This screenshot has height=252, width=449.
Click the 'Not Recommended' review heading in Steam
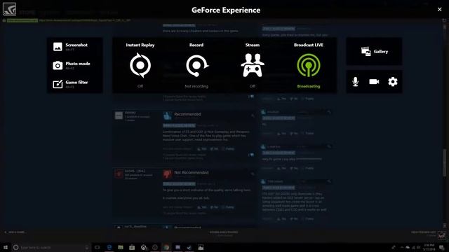192,172
